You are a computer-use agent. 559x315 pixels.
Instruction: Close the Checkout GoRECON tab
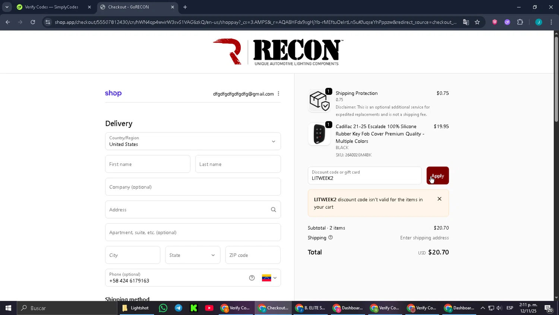tap(173, 7)
